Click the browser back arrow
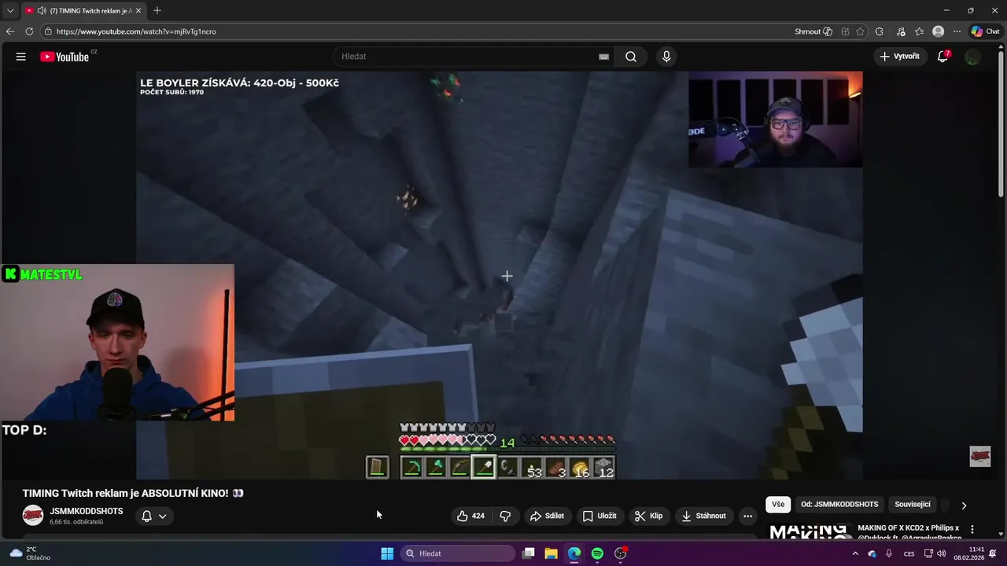The width and height of the screenshot is (1007, 566). (x=10, y=31)
